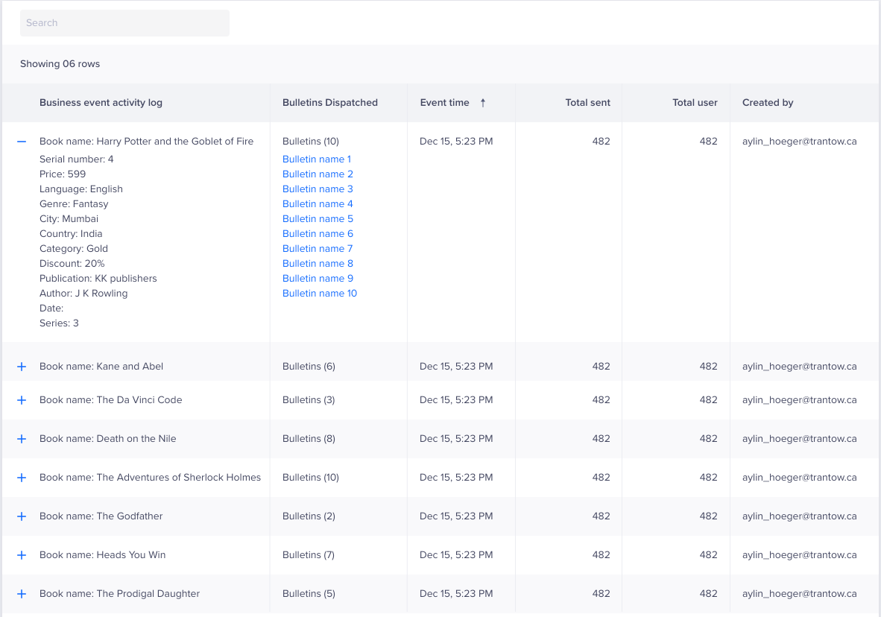Click the Language: English detail
The height and width of the screenshot is (617, 881).
coord(81,189)
